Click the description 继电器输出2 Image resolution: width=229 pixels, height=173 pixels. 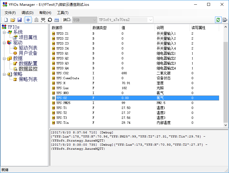(x=166, y=59)
